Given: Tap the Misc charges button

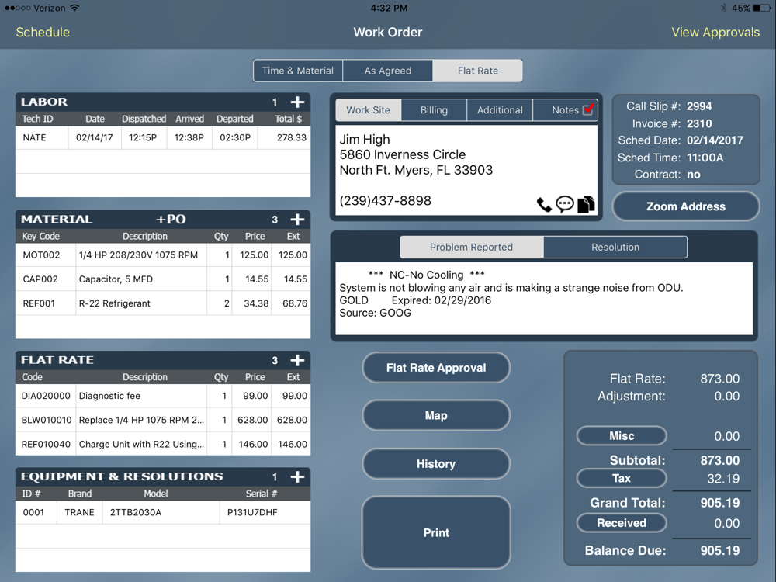Looking at the screenshot, I should pos(622,436).
